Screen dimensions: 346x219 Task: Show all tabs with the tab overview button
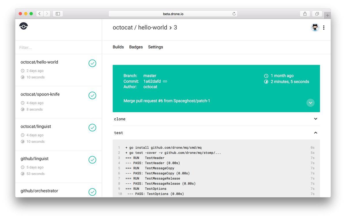tap(317, 14)
